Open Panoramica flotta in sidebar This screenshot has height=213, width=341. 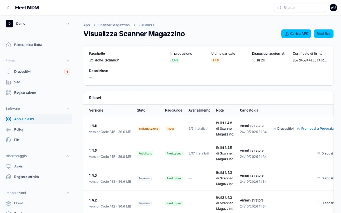click(38, 45)
